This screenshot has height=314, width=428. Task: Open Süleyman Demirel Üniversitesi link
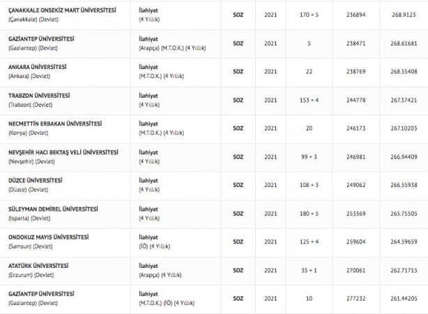click(52, 209)
